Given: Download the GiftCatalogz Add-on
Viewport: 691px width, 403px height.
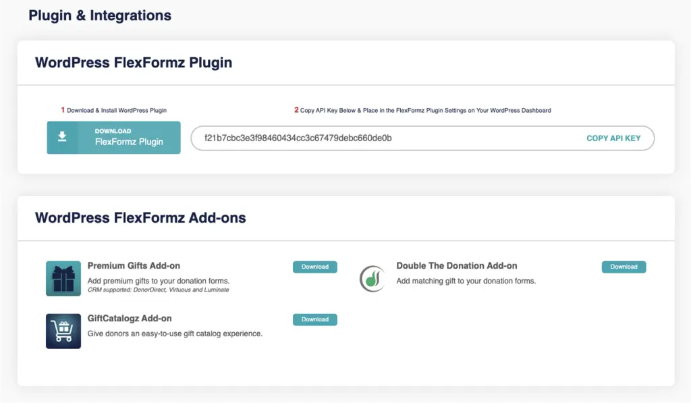Looking at the screenshot, I should coord(314,319).
